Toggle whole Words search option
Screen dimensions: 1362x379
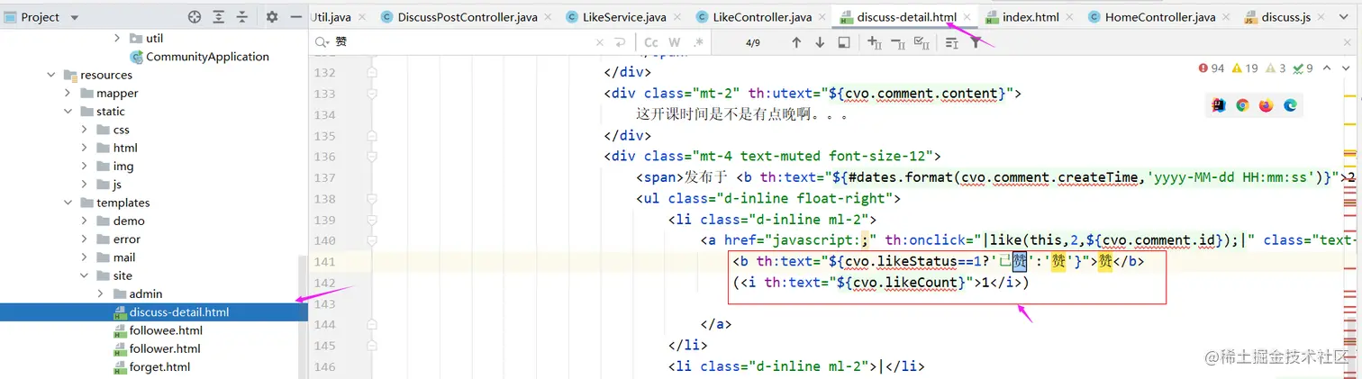(x=674, y=42)
